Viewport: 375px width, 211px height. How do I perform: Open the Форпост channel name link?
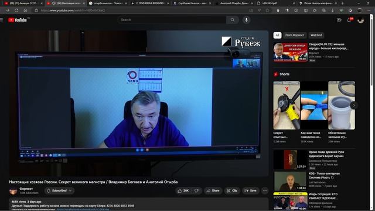pos(26,189)
